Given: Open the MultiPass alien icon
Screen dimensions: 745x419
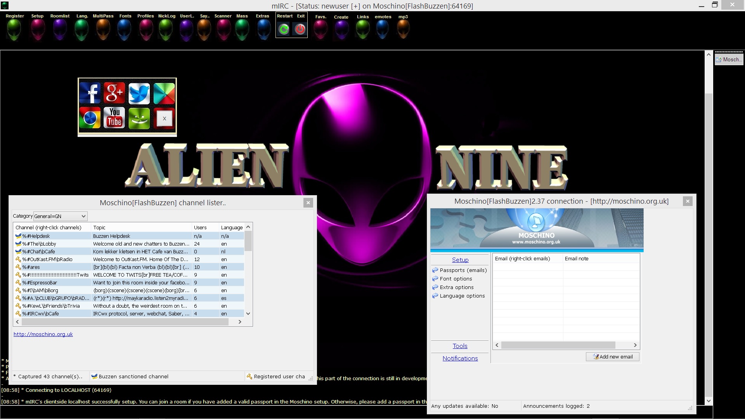Looking at the screenshot, I should click(x=103, y=29).
